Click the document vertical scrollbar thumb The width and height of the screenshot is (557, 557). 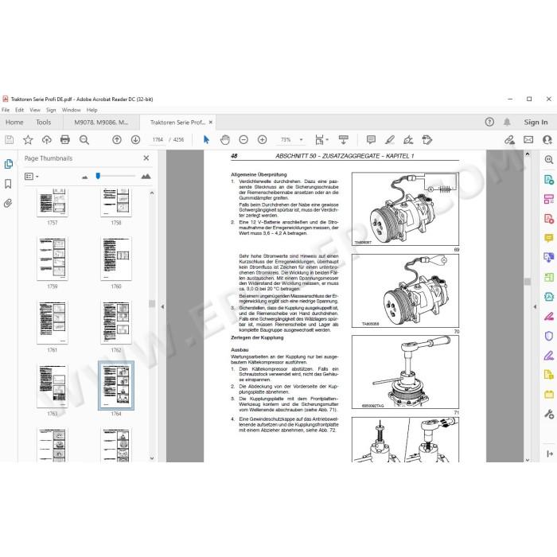[528, 282]
